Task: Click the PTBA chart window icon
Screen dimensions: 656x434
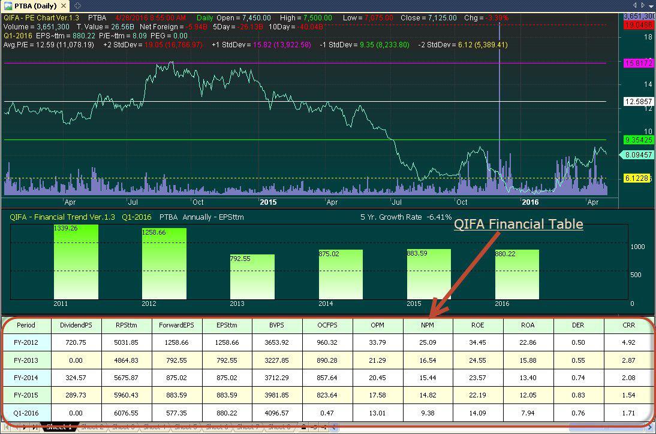Action: tap(8, 5)
